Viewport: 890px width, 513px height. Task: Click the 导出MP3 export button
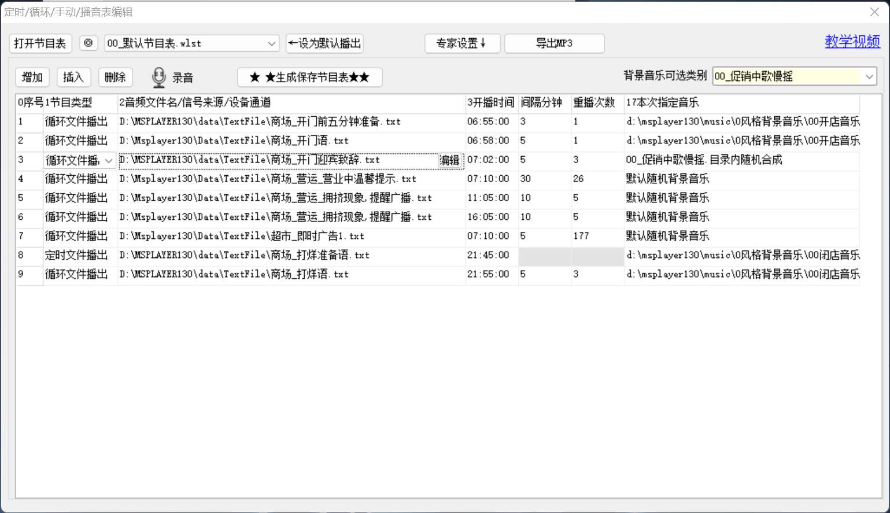[553, 43]
